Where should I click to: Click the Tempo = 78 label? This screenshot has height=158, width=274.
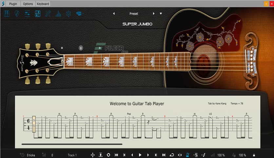(237, 103)
